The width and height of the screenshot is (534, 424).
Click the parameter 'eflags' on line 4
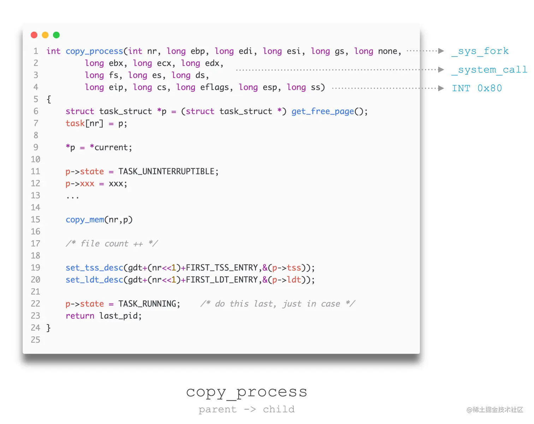(214, 87)
